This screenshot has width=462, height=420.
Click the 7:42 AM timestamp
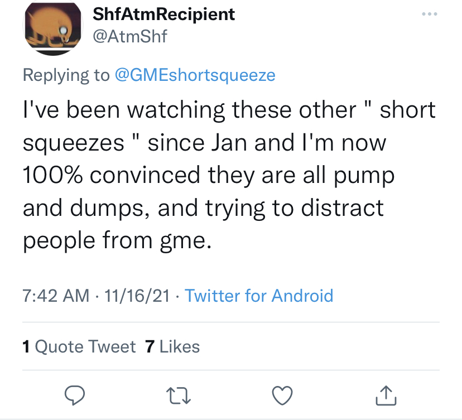click(x=56, y=295)
